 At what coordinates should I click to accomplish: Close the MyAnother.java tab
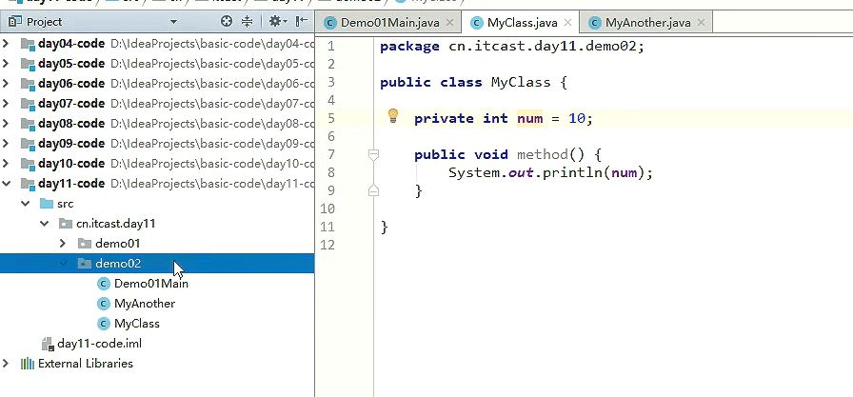(701, 23)
